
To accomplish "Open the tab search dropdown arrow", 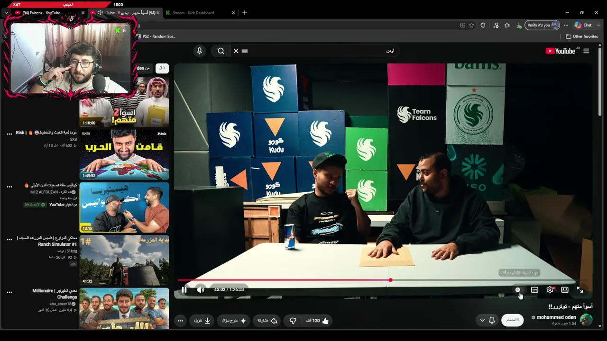I will pos(6,13).
